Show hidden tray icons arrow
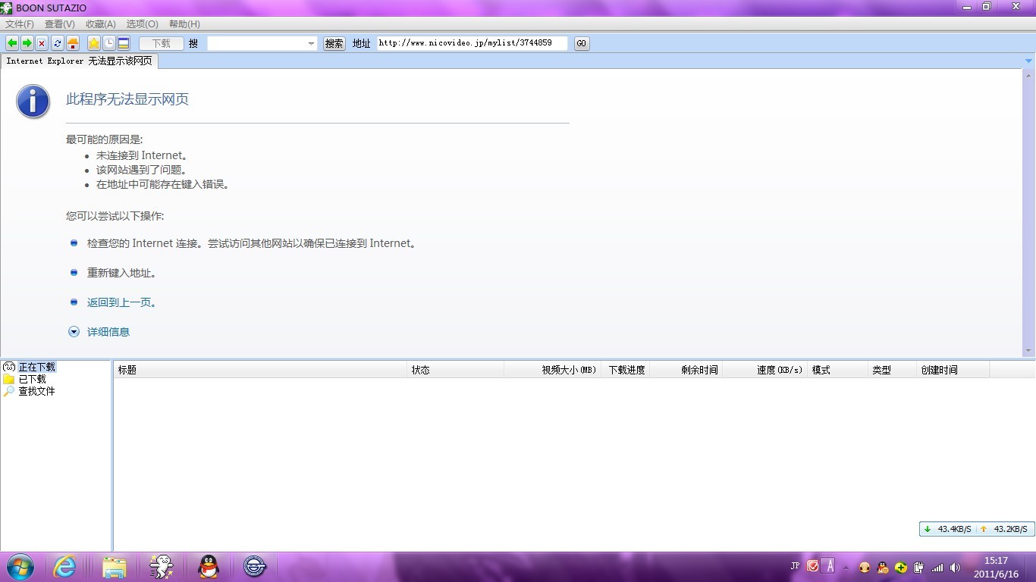 (846, 567)
